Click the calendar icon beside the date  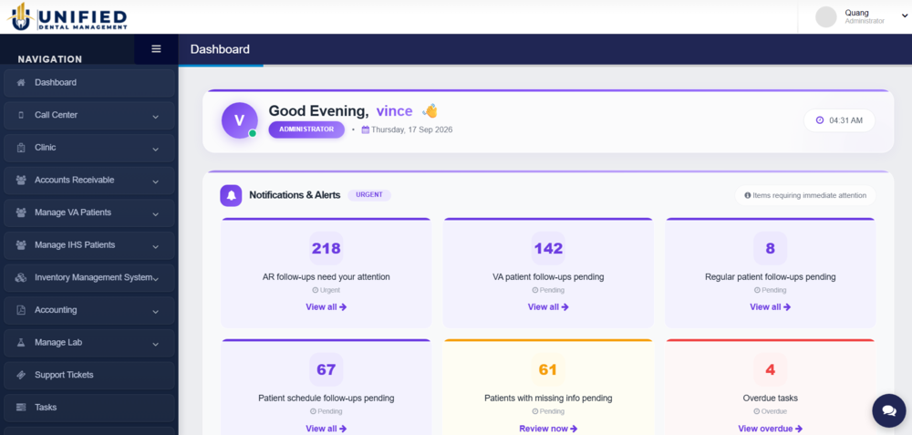366,129
